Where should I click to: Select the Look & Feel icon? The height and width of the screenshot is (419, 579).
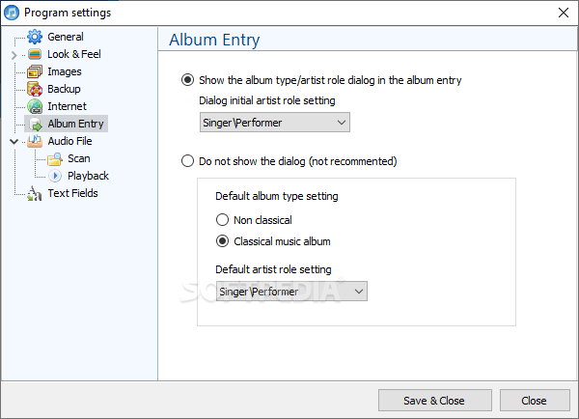35,54
